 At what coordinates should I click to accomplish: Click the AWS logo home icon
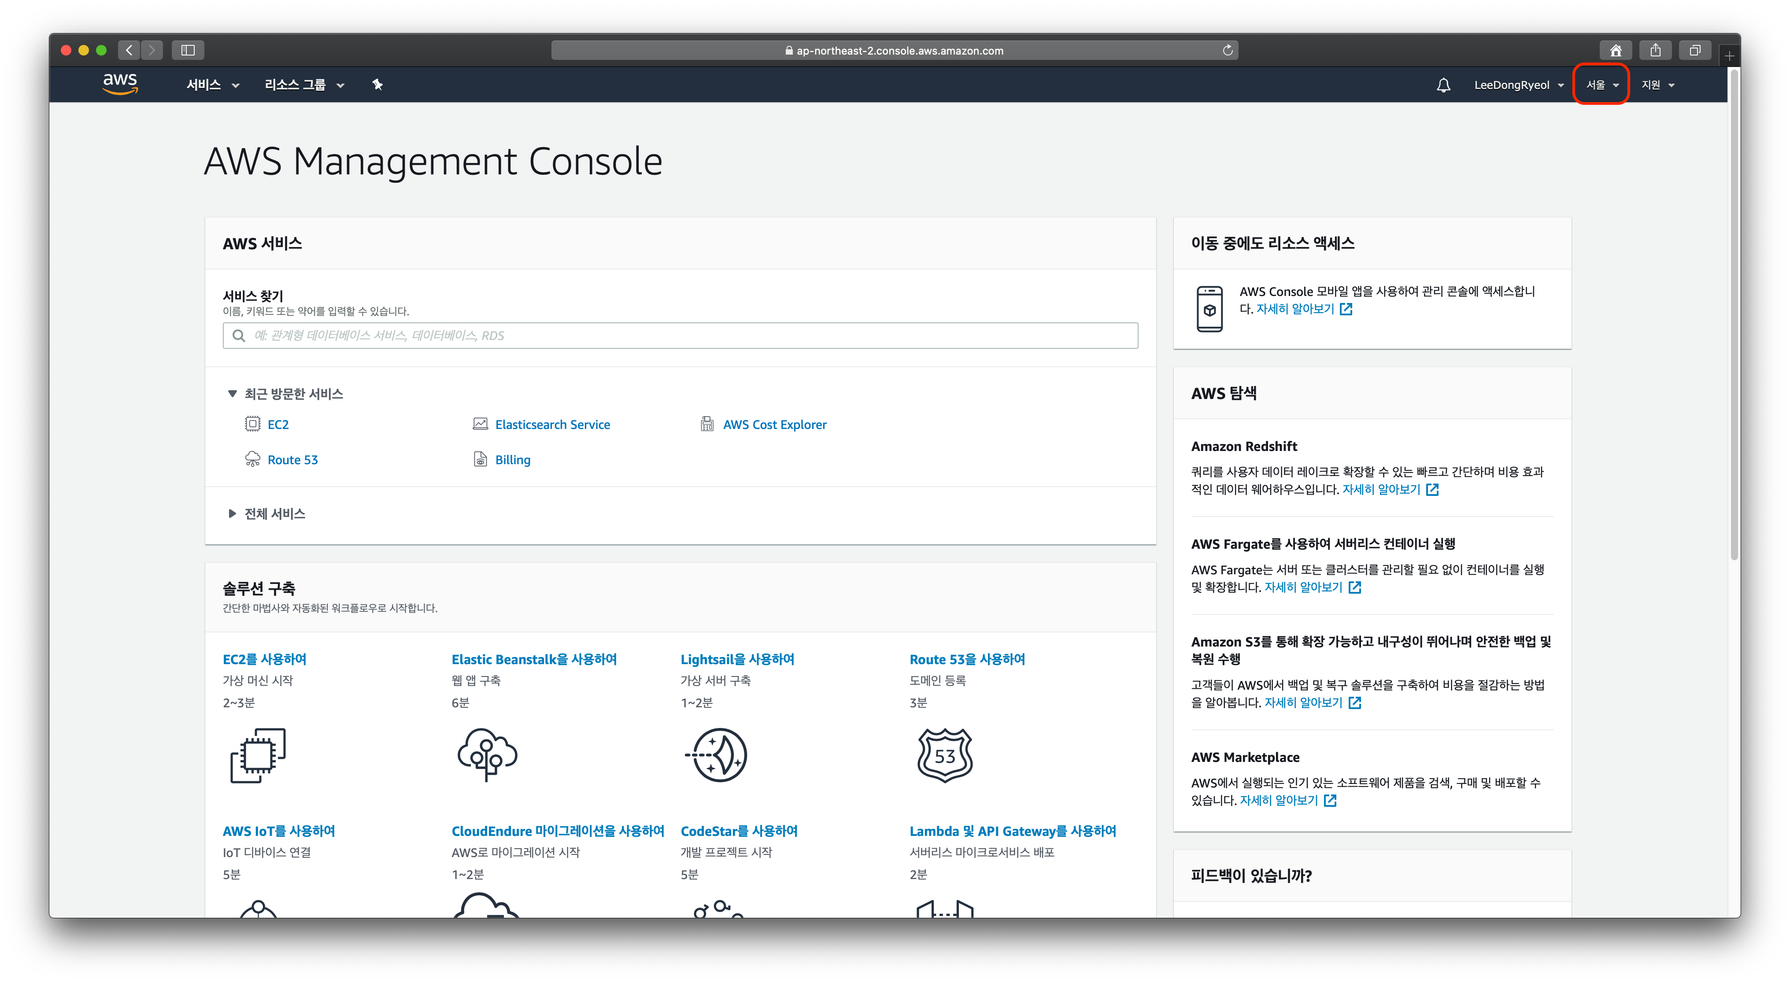(x=120, y=83)
